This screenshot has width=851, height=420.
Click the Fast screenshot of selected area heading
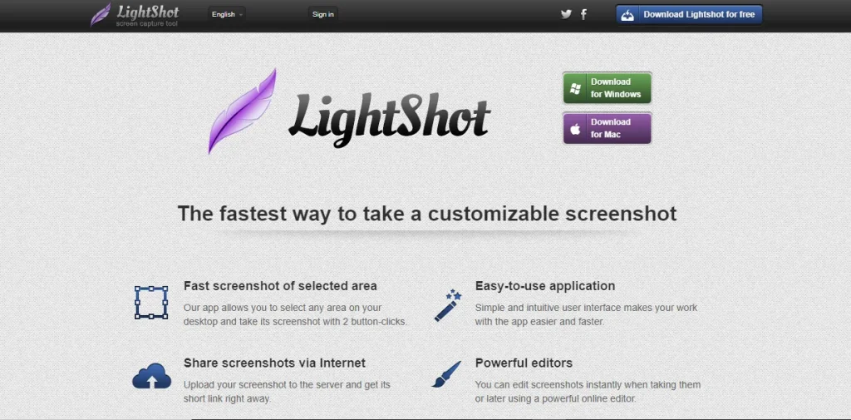[x=280, y=286]
